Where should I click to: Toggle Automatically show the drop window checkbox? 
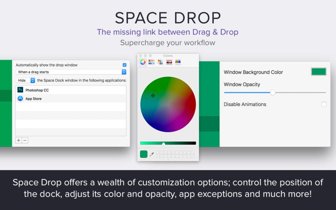124,65
